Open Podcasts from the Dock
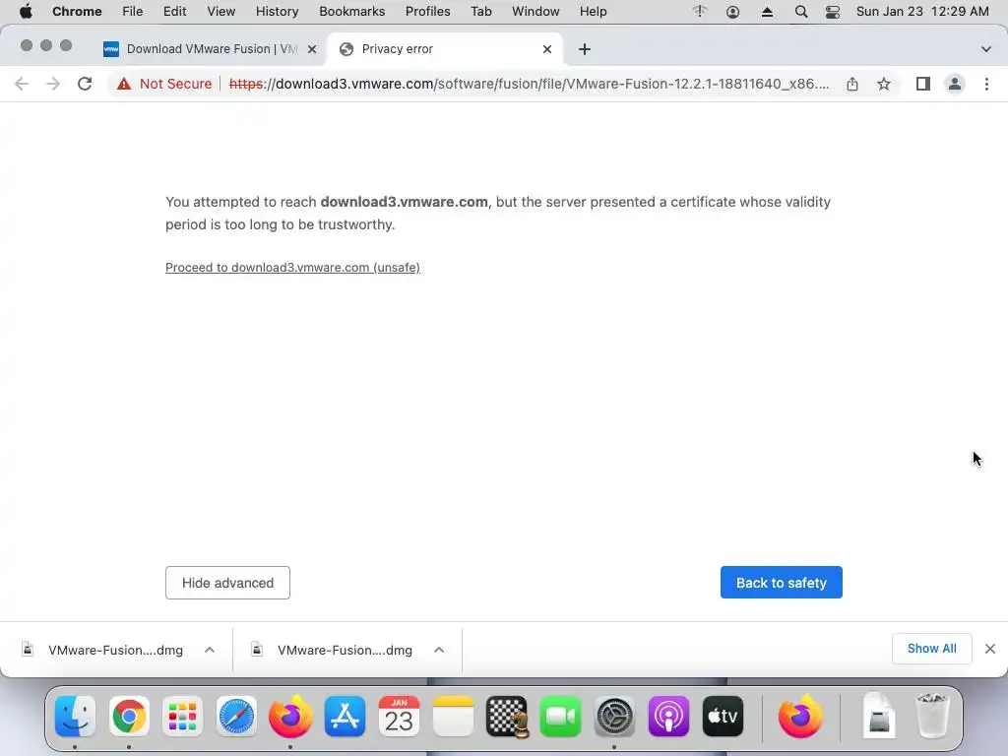The width and height of the screenshot is (1008, 756). coord(668,717)
